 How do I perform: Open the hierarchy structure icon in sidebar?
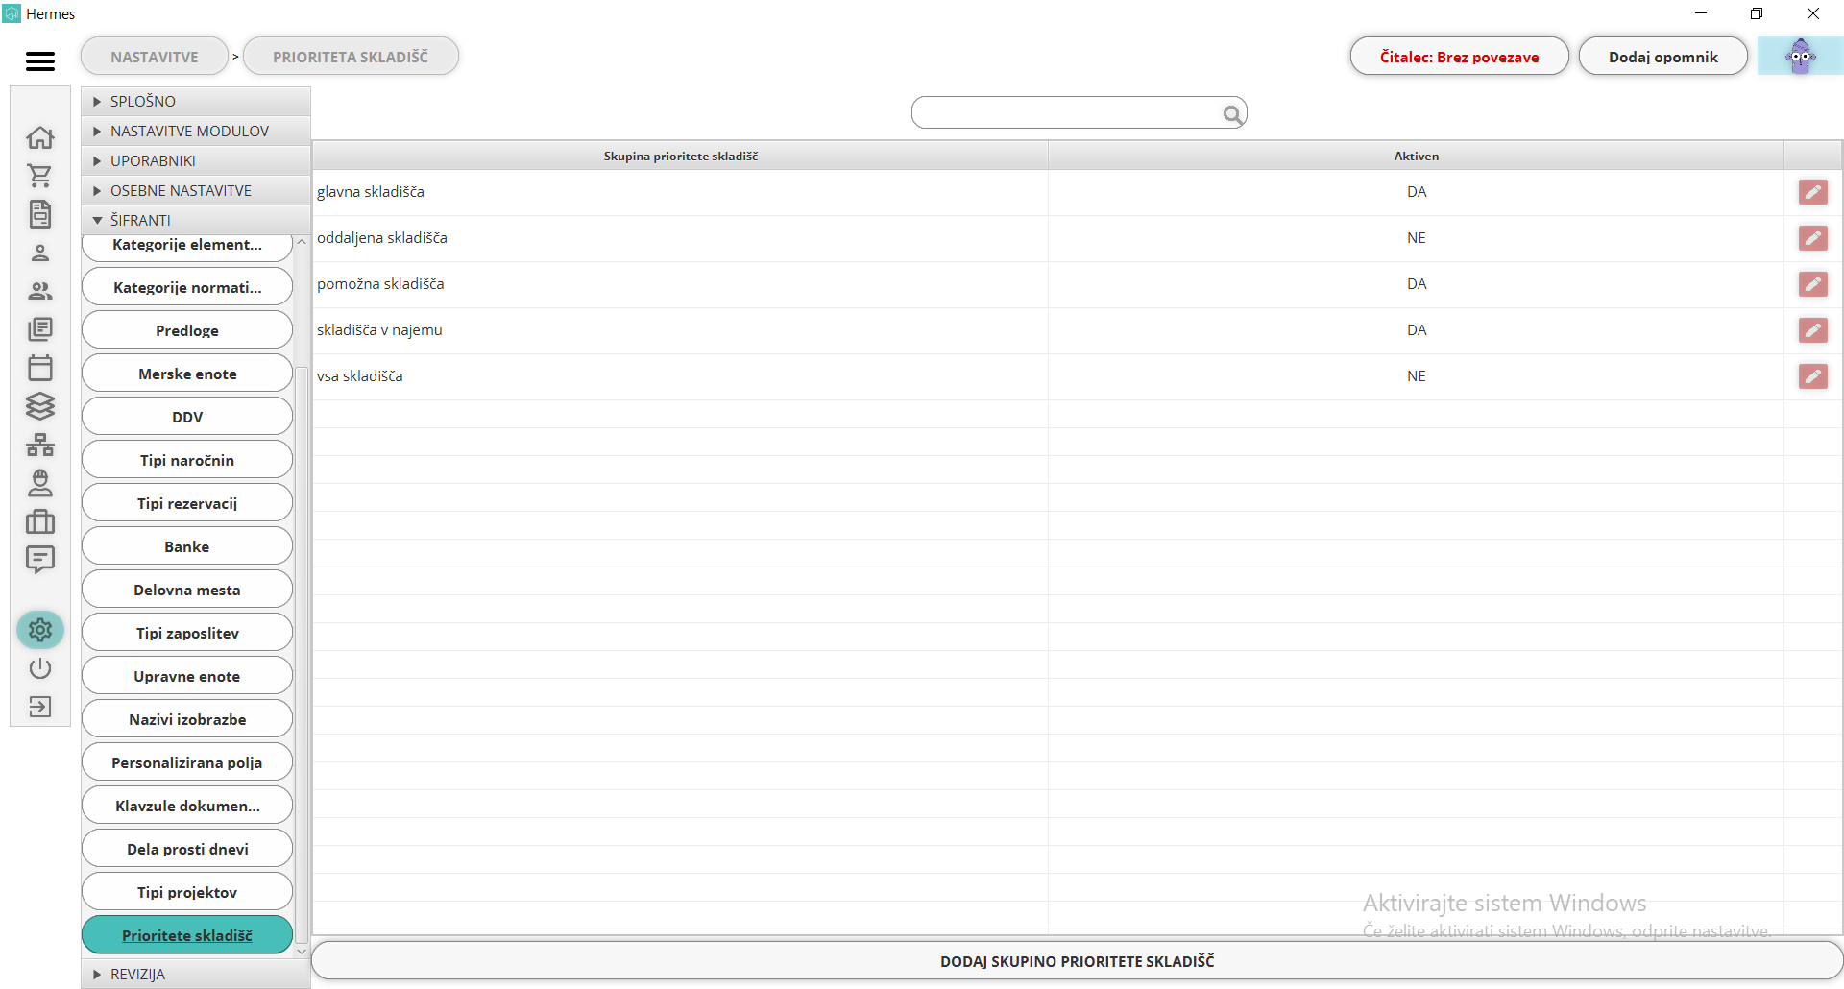tap(40, 445)
